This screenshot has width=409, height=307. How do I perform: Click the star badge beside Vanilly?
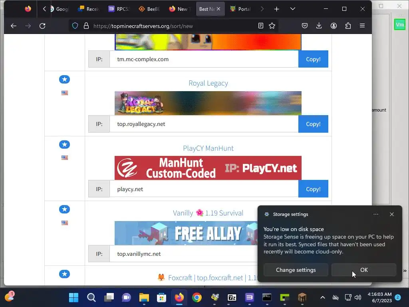64,209
